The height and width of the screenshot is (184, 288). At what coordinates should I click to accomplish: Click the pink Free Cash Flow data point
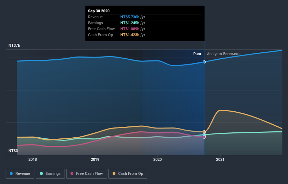click(x=204, y=137)
